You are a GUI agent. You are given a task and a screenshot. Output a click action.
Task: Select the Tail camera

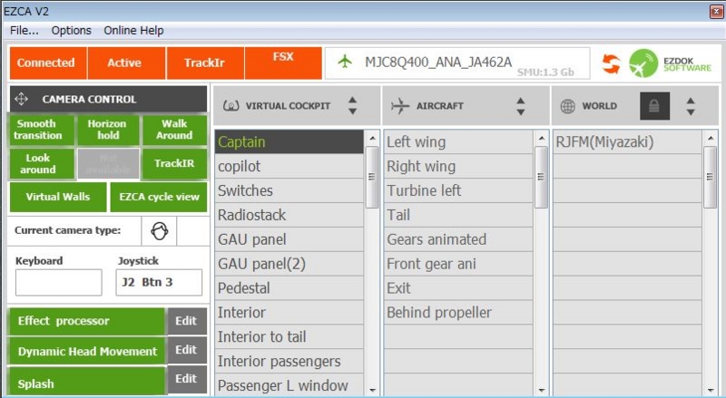[458, 215]
